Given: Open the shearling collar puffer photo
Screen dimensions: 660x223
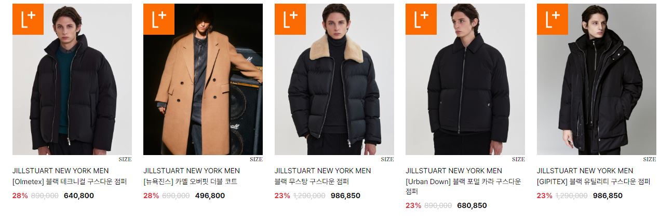Looking at the screenshot, I should (x=334, y=79).
